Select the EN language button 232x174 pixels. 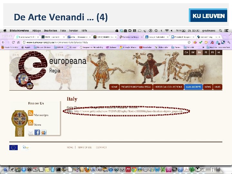199,53
